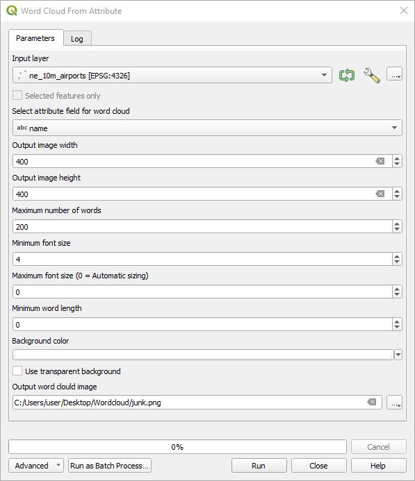
Task: Click Run as Batch Process button
Action: tap(110, 465)
